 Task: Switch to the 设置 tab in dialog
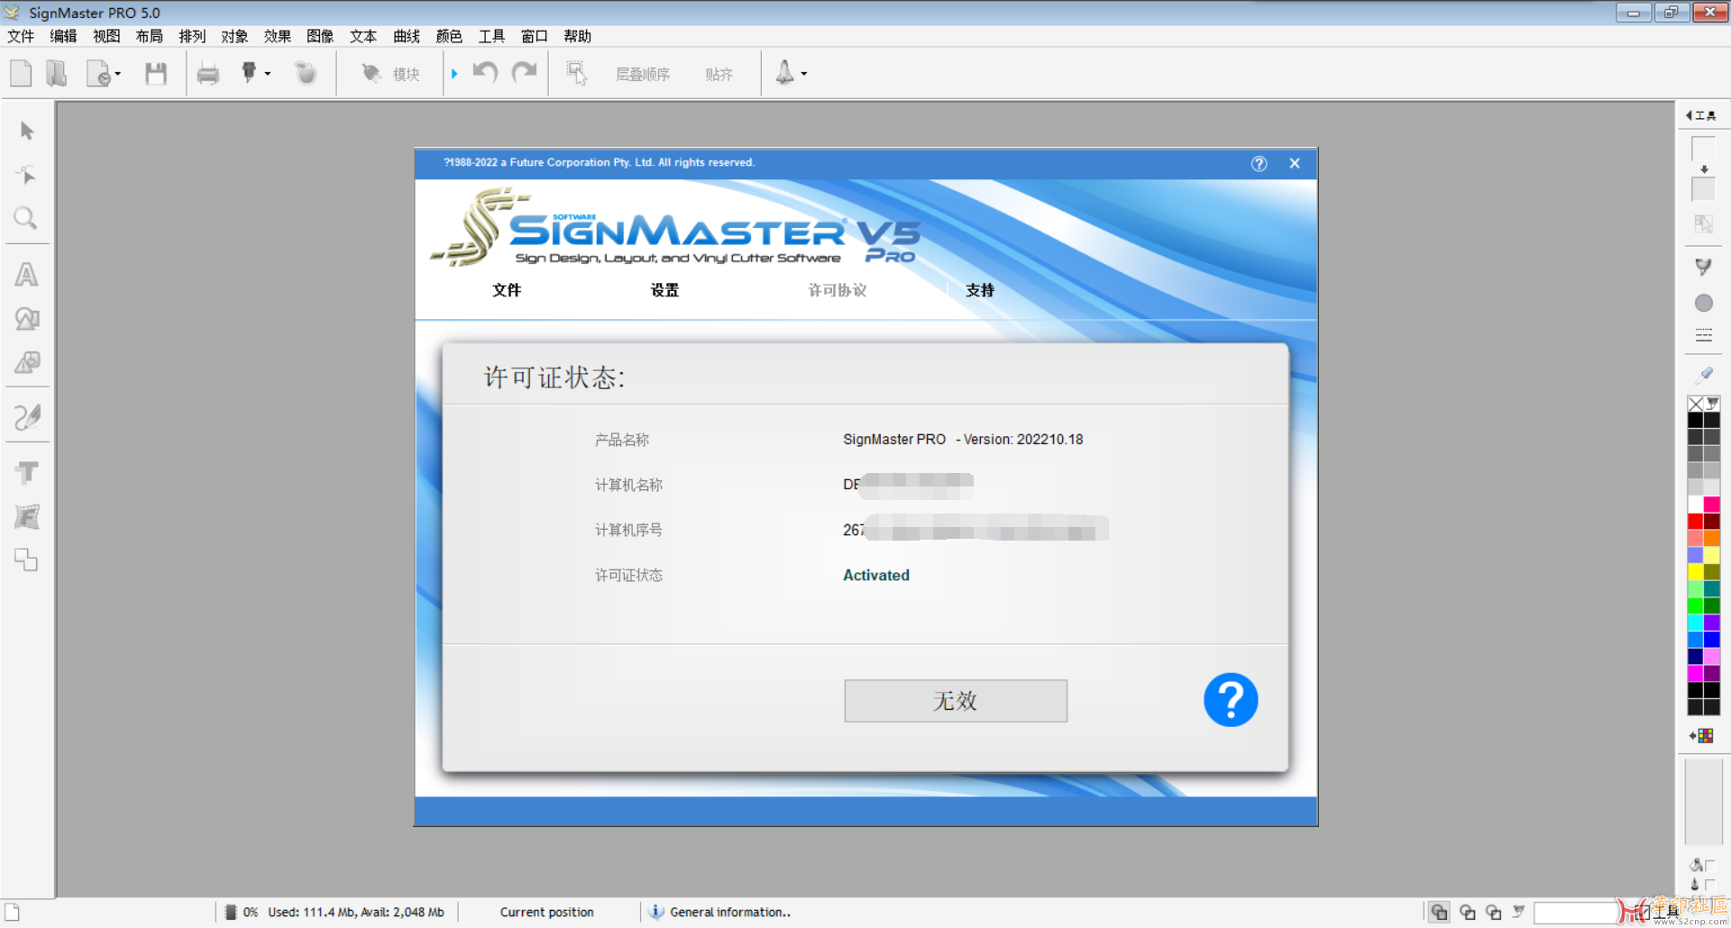coord(665,290)
